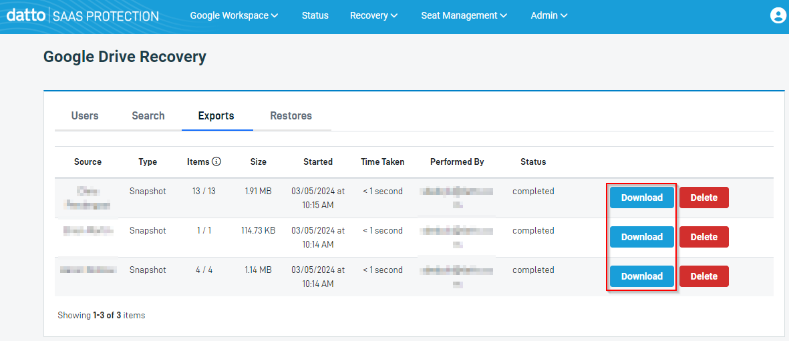Switch to the Search tab
789x341 pixels.
coord(148,115)
